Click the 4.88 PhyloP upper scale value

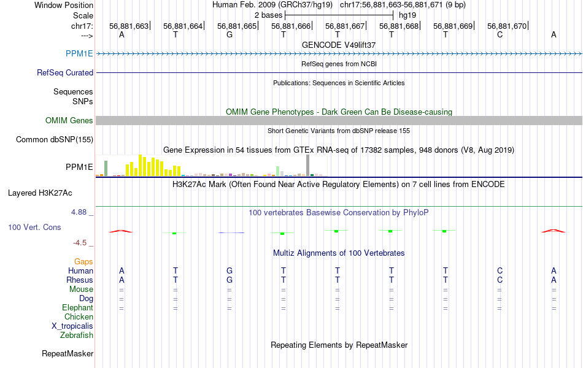(x=79, y=212)
